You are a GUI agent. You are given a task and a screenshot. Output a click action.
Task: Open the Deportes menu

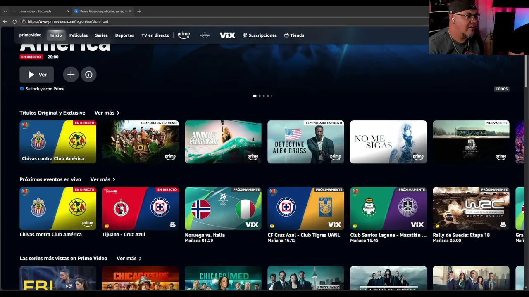click(x=124, y=35)
